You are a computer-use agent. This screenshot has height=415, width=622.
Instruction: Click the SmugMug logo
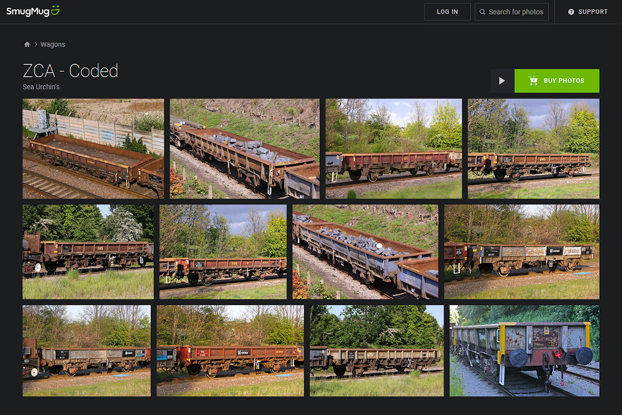click(x=33, y=11)
